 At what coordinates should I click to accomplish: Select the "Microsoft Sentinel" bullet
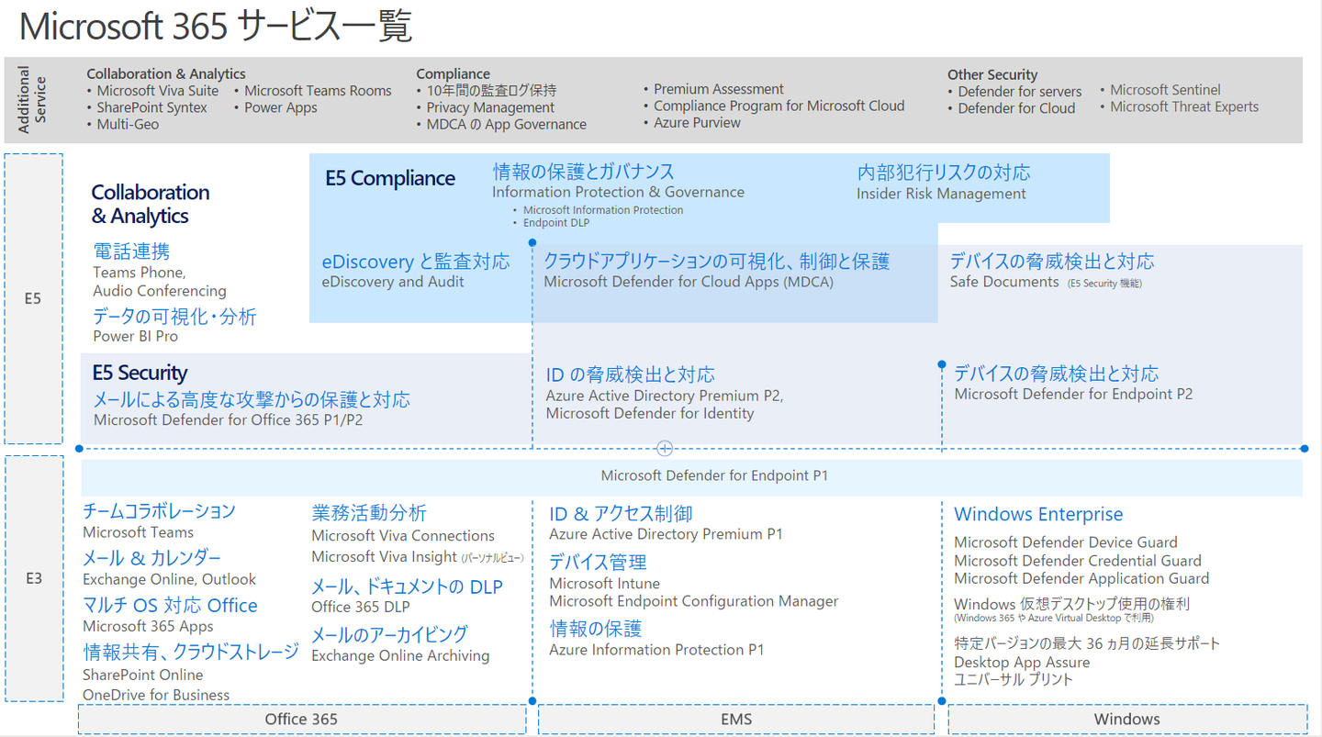[1165, 90]
